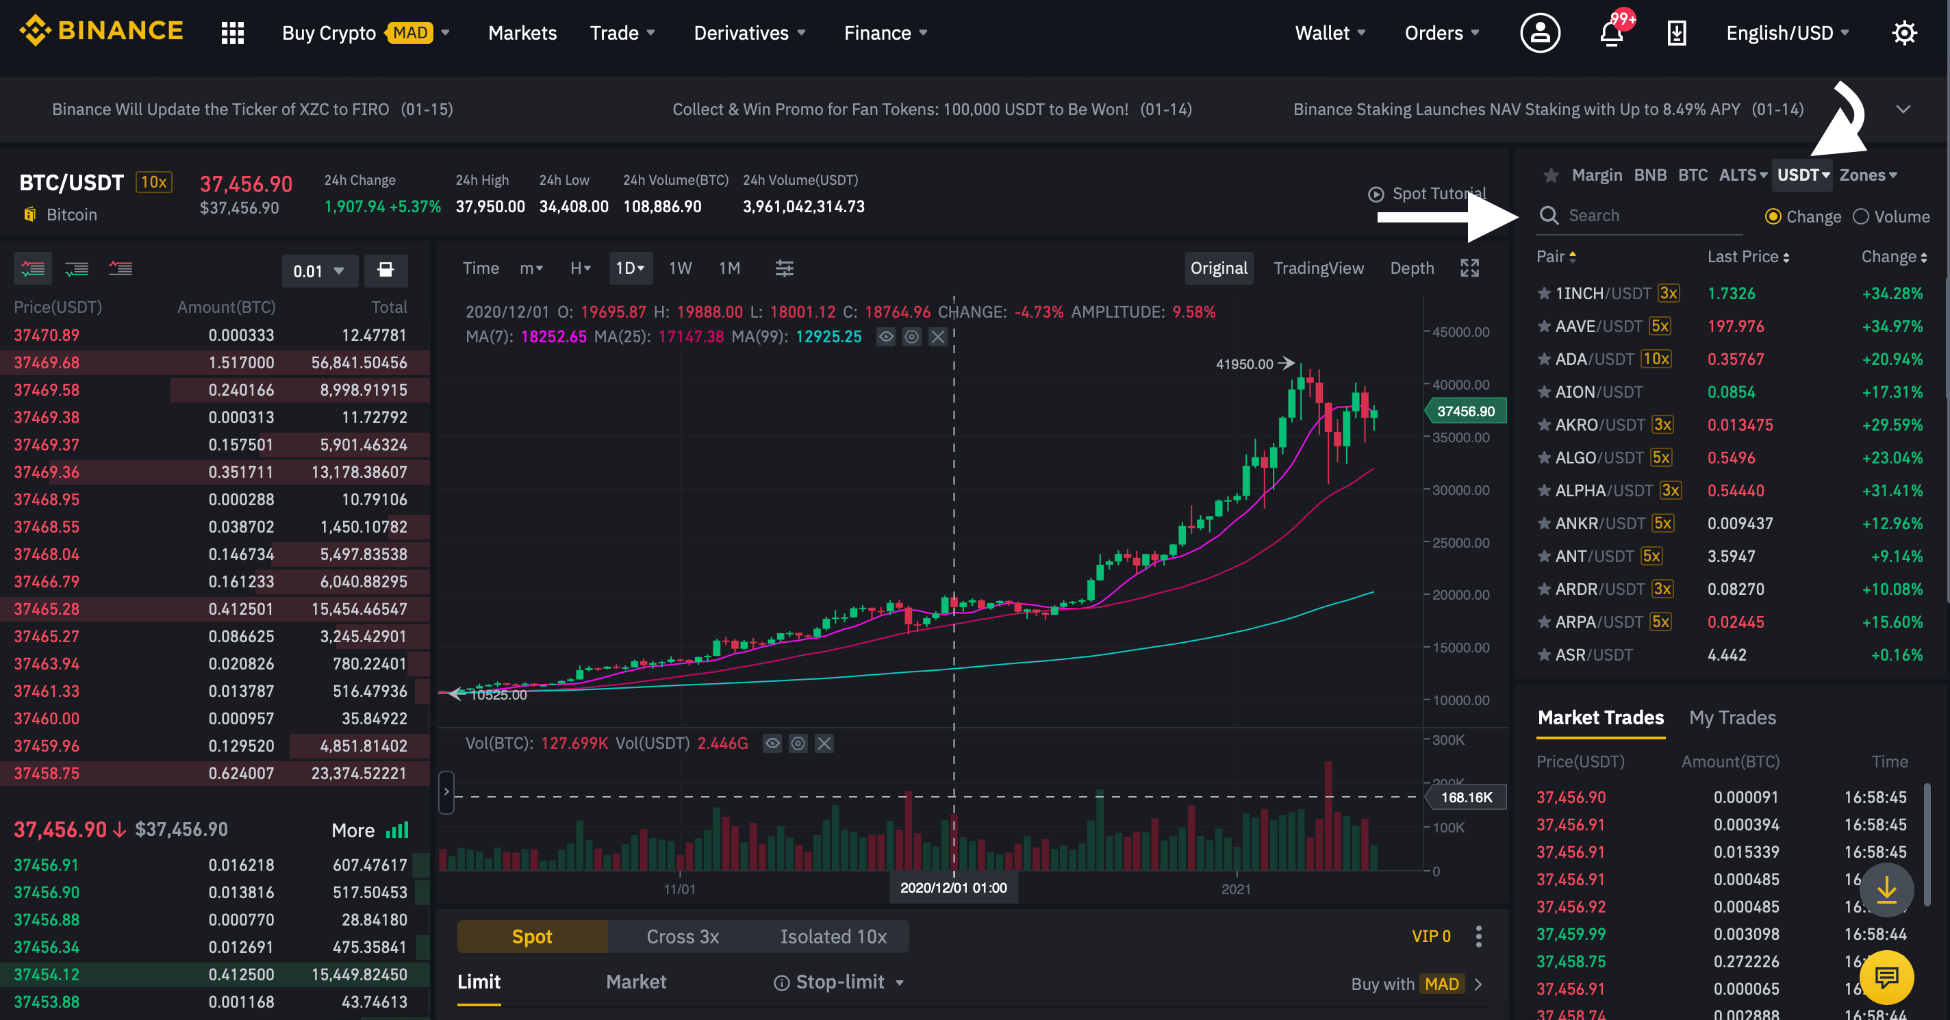Select the Volume radio button
This screenshot has width=1950, height=1020.
click(1861, 217)
